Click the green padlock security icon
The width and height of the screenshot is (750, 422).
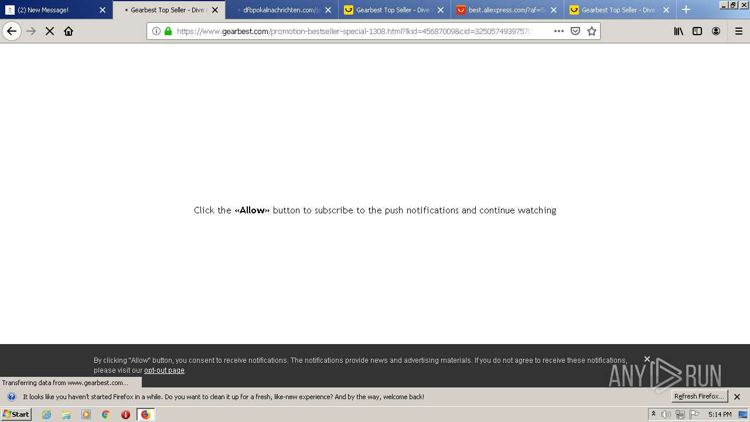[x=168, y=31]
